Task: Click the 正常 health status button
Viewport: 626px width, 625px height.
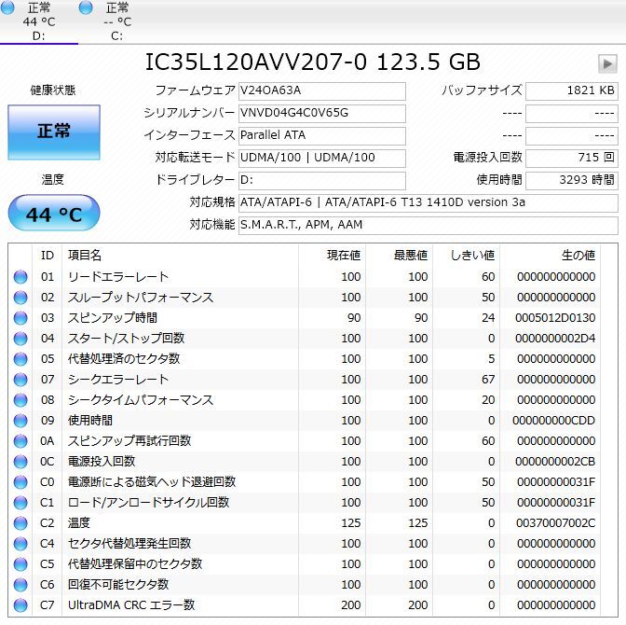Action: pos(54,132)
